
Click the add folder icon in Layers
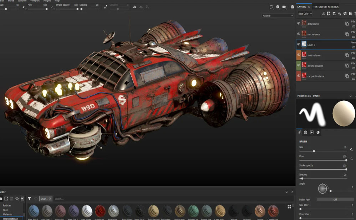pos(351,14)
